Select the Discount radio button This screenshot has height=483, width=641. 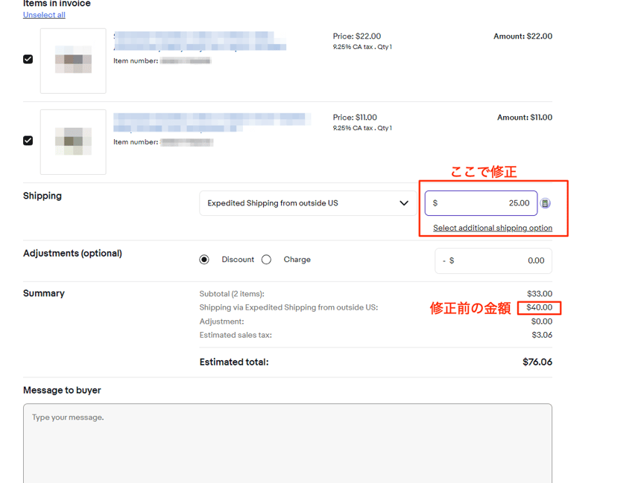coord(204,260)
